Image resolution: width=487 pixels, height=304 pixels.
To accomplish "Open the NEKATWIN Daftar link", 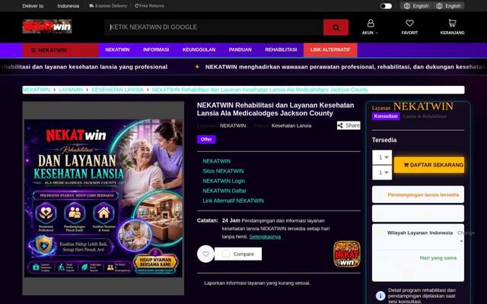I will pyautogui.click(x=224, y=191).
